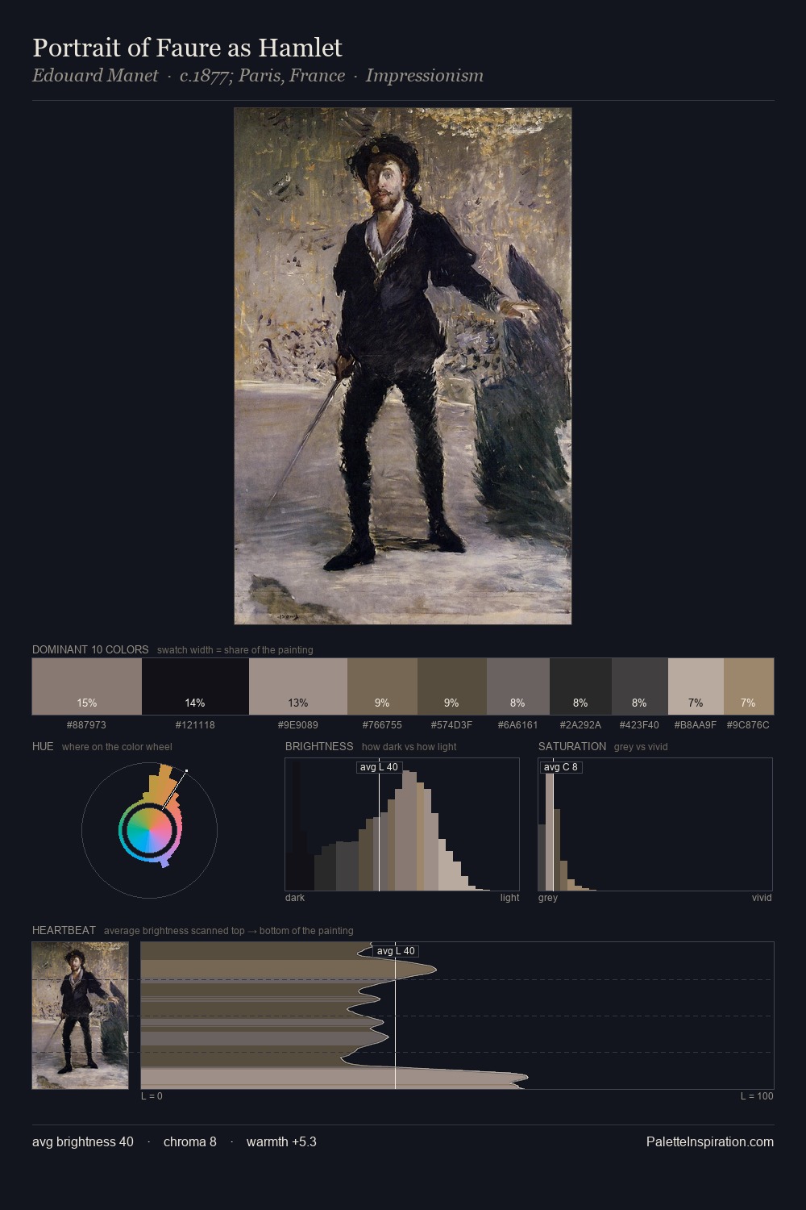Screen dimensions: 806x1210
Task: Click the small painting thumbnail beside heartbeat chart
Action: point(81,1016)
